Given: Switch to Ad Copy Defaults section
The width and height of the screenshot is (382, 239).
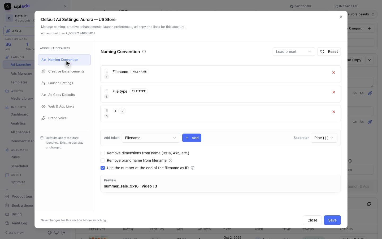Looking at the screenshot, I should click(64, 95).
